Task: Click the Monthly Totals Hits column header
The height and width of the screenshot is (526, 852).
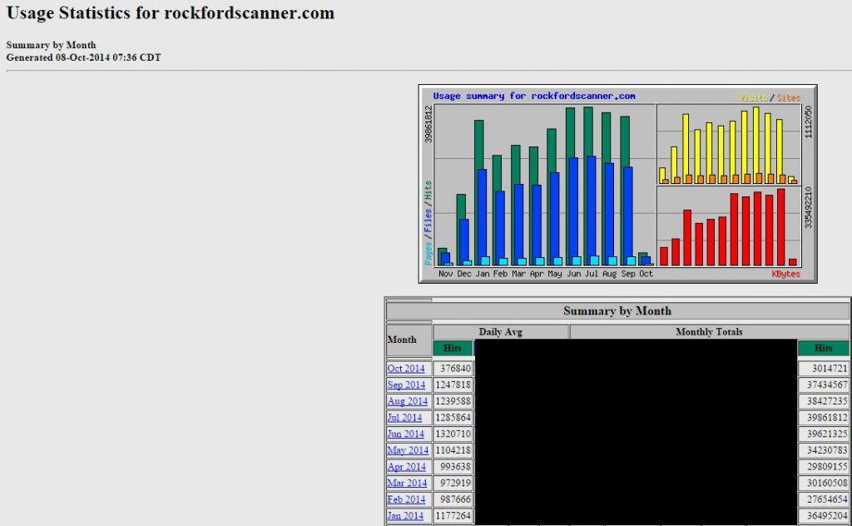Action: tap(823, 348)
